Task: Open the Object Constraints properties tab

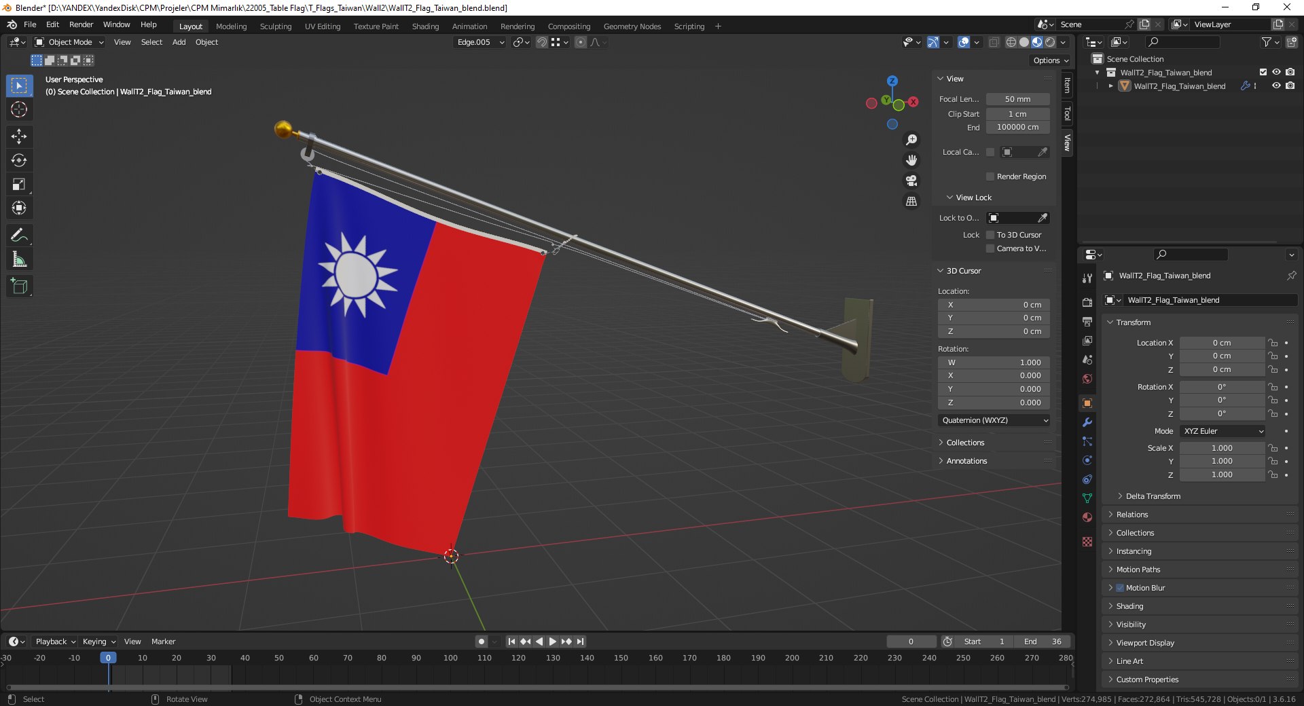Action: [1087, 479]
